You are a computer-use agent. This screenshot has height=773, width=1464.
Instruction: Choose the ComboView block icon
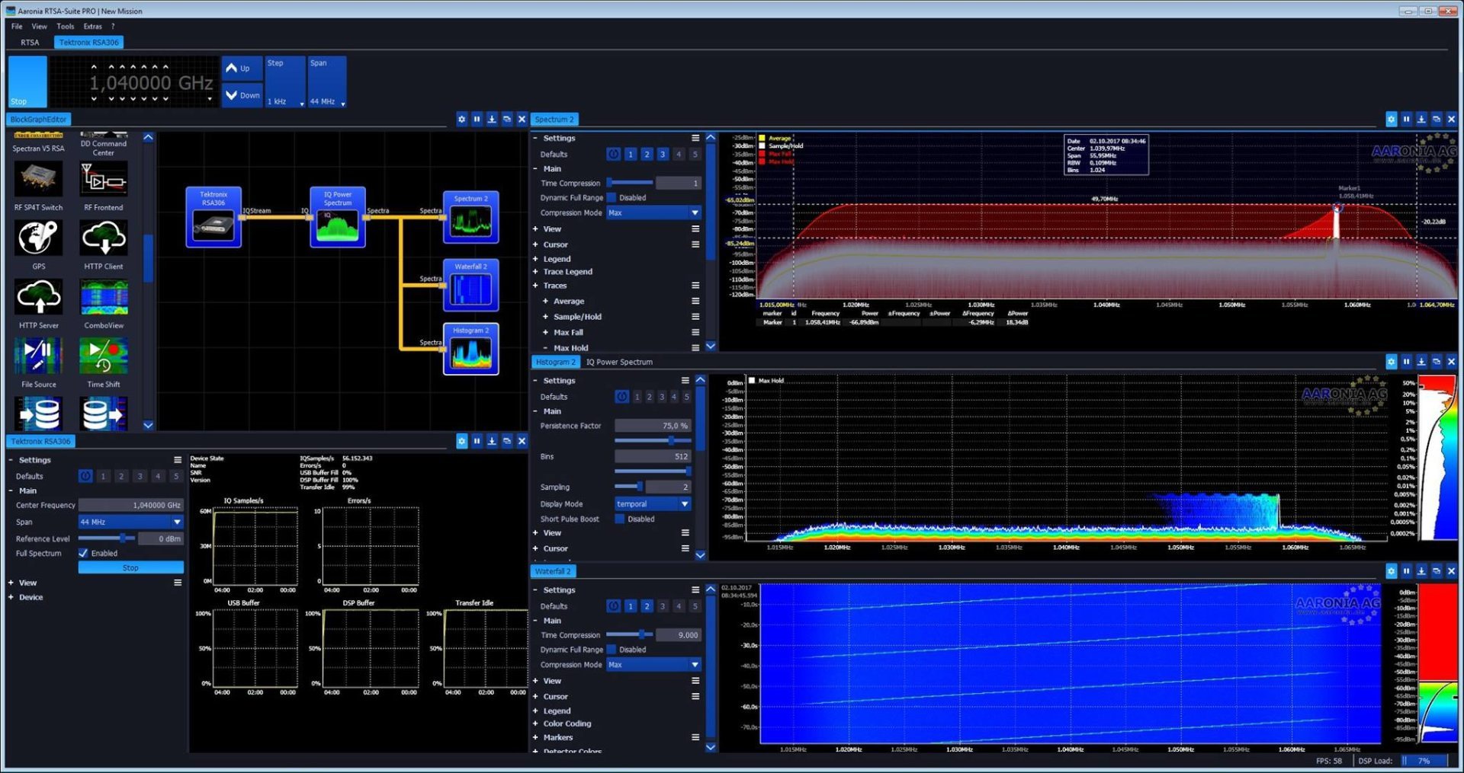click(104, 297)
